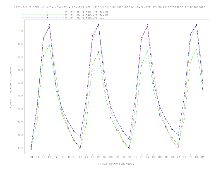Click forecast hour label 24 on x-axis
This screenshot has height=171, width=221.
coord(80,157)
